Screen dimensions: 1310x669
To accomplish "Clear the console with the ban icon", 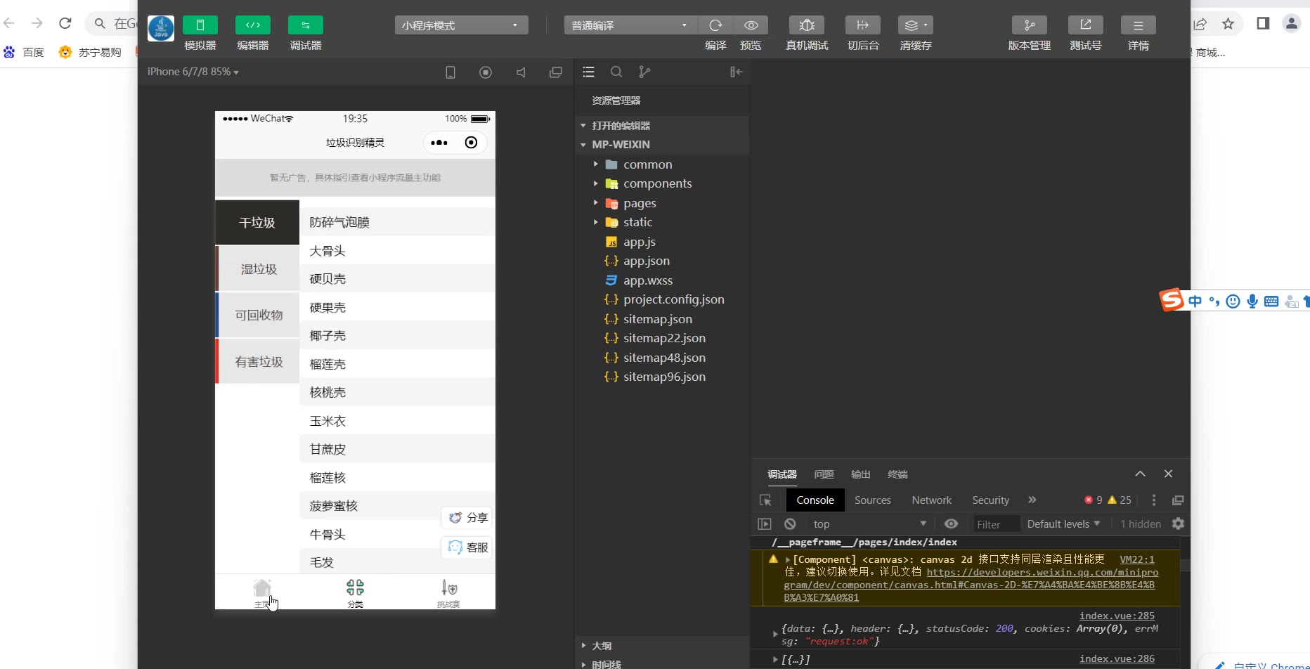I will pos(790,524).
